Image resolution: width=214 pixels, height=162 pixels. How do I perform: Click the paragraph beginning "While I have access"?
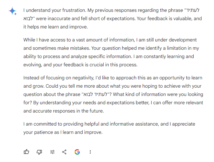[111, 52]
